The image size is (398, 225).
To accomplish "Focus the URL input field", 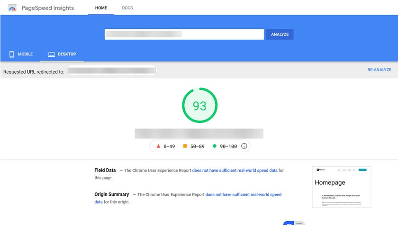I will [184, 35].
